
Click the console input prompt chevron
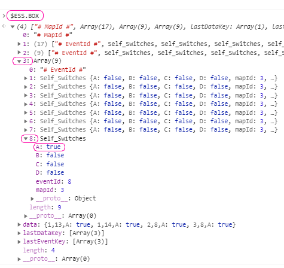tap(4, 16)
